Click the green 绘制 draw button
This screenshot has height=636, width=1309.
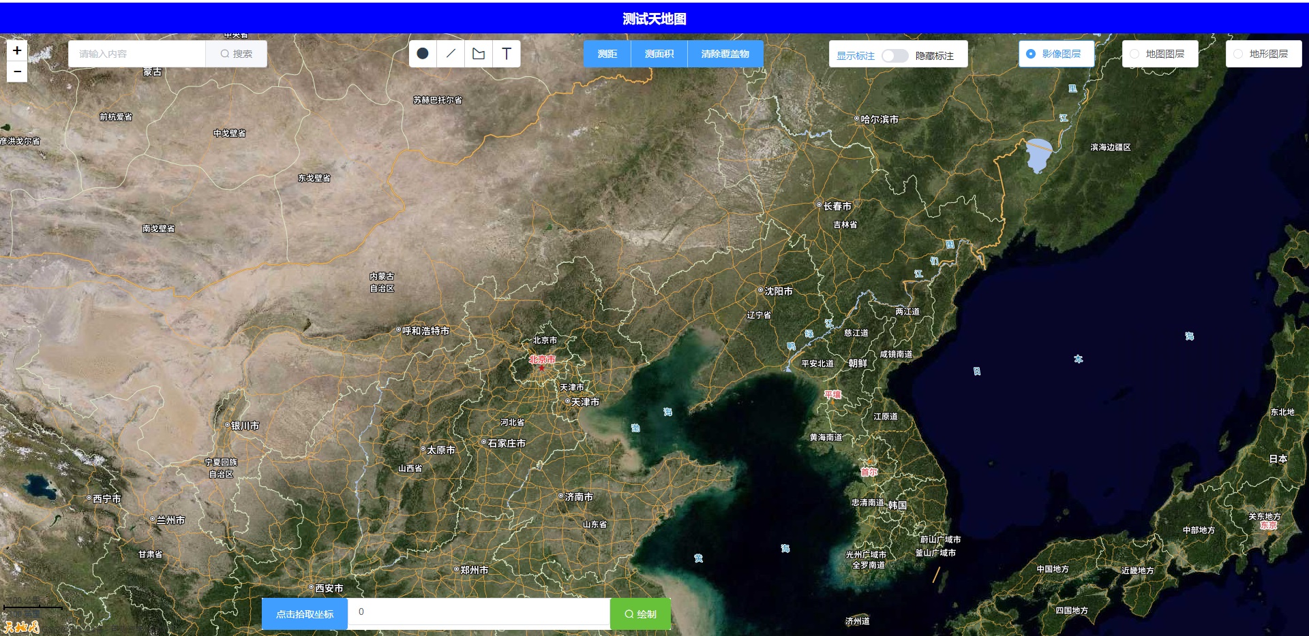pyautogui.click(x=640, y=614)
